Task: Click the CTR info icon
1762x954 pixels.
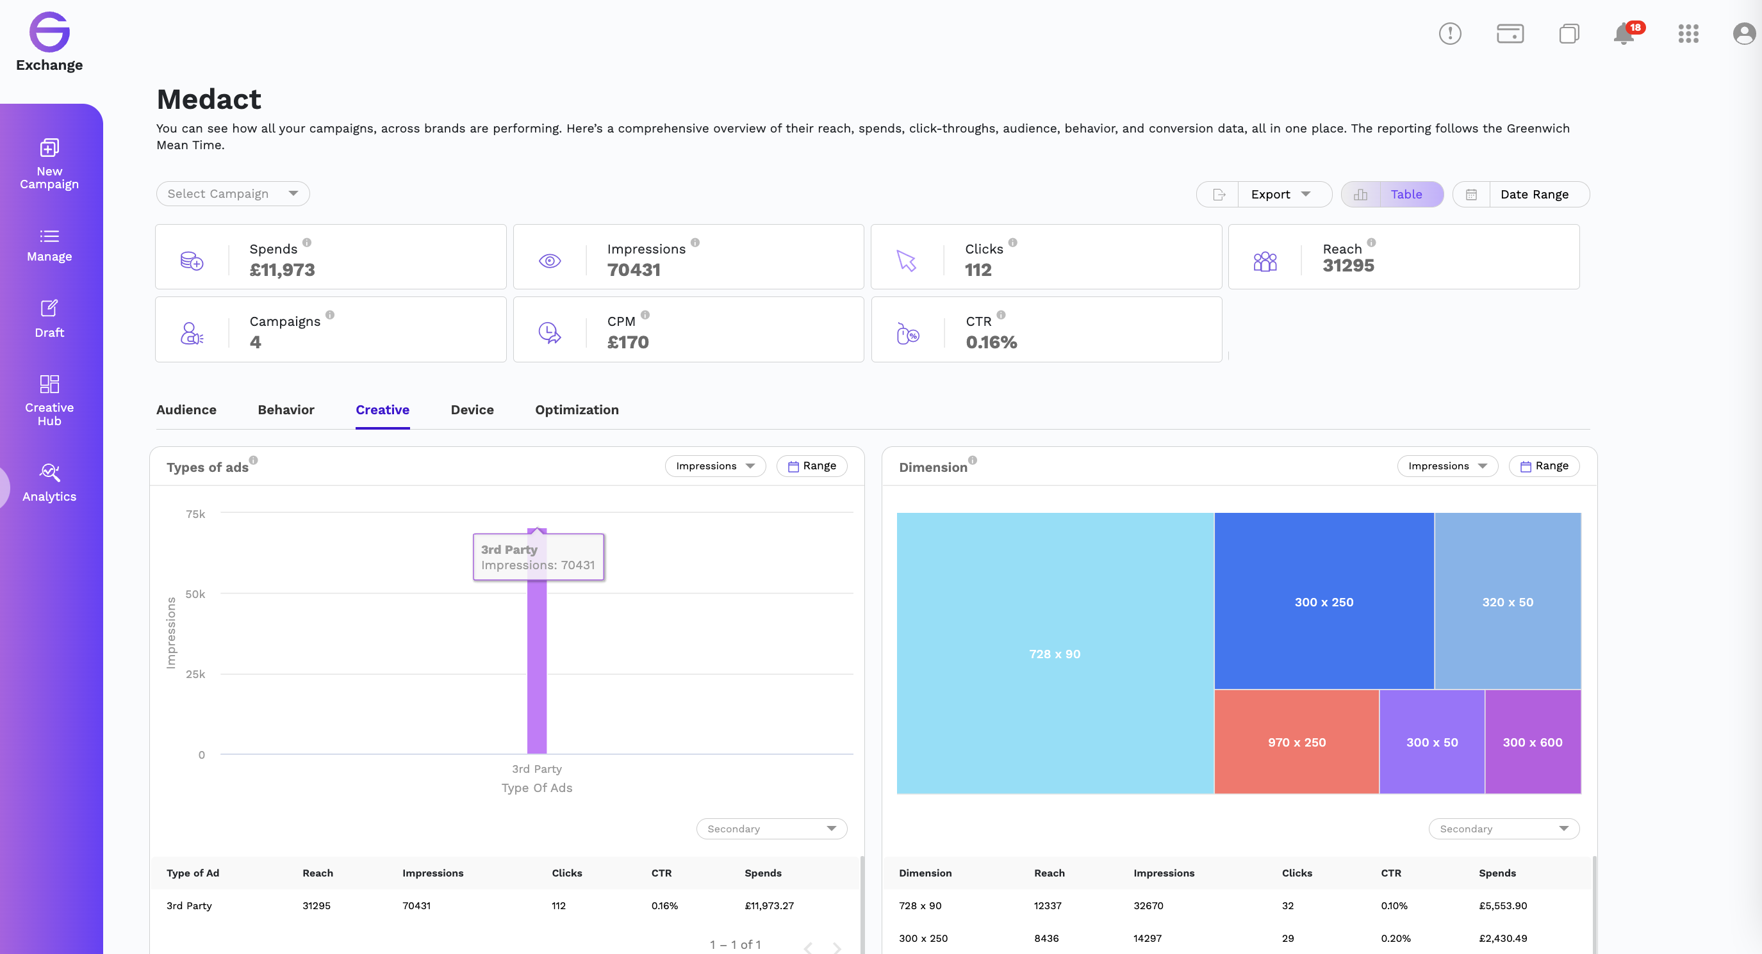Action: [x=1001, y=315]
